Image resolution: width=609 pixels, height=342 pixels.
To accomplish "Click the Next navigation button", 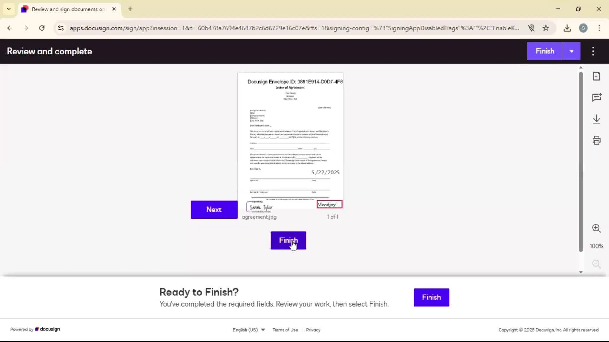I will click(214, 210).
